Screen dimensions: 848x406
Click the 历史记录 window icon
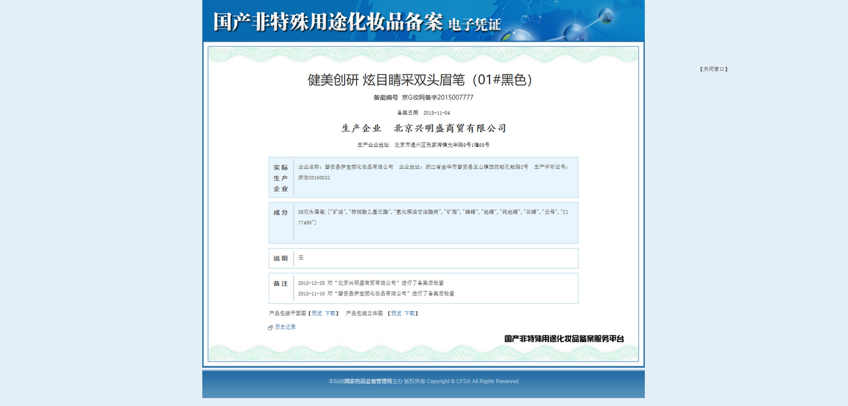(x=270, y=327)
